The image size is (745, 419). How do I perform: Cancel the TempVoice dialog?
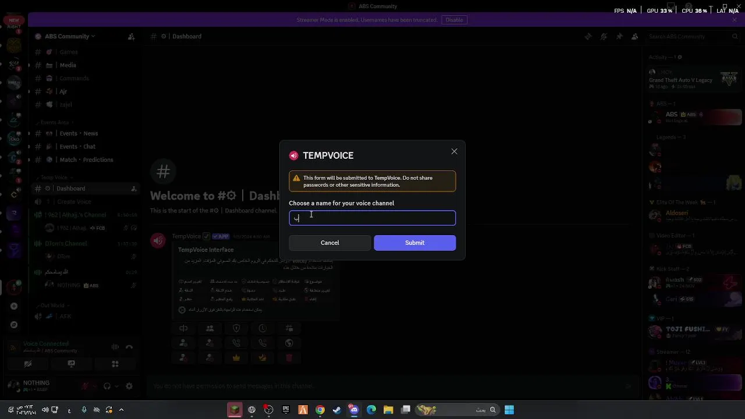329,243
